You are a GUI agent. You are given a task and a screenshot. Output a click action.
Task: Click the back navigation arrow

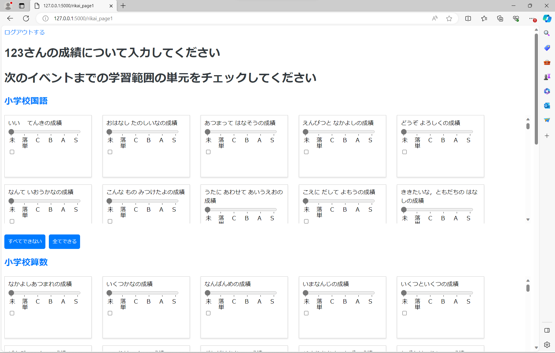(10, 19)
